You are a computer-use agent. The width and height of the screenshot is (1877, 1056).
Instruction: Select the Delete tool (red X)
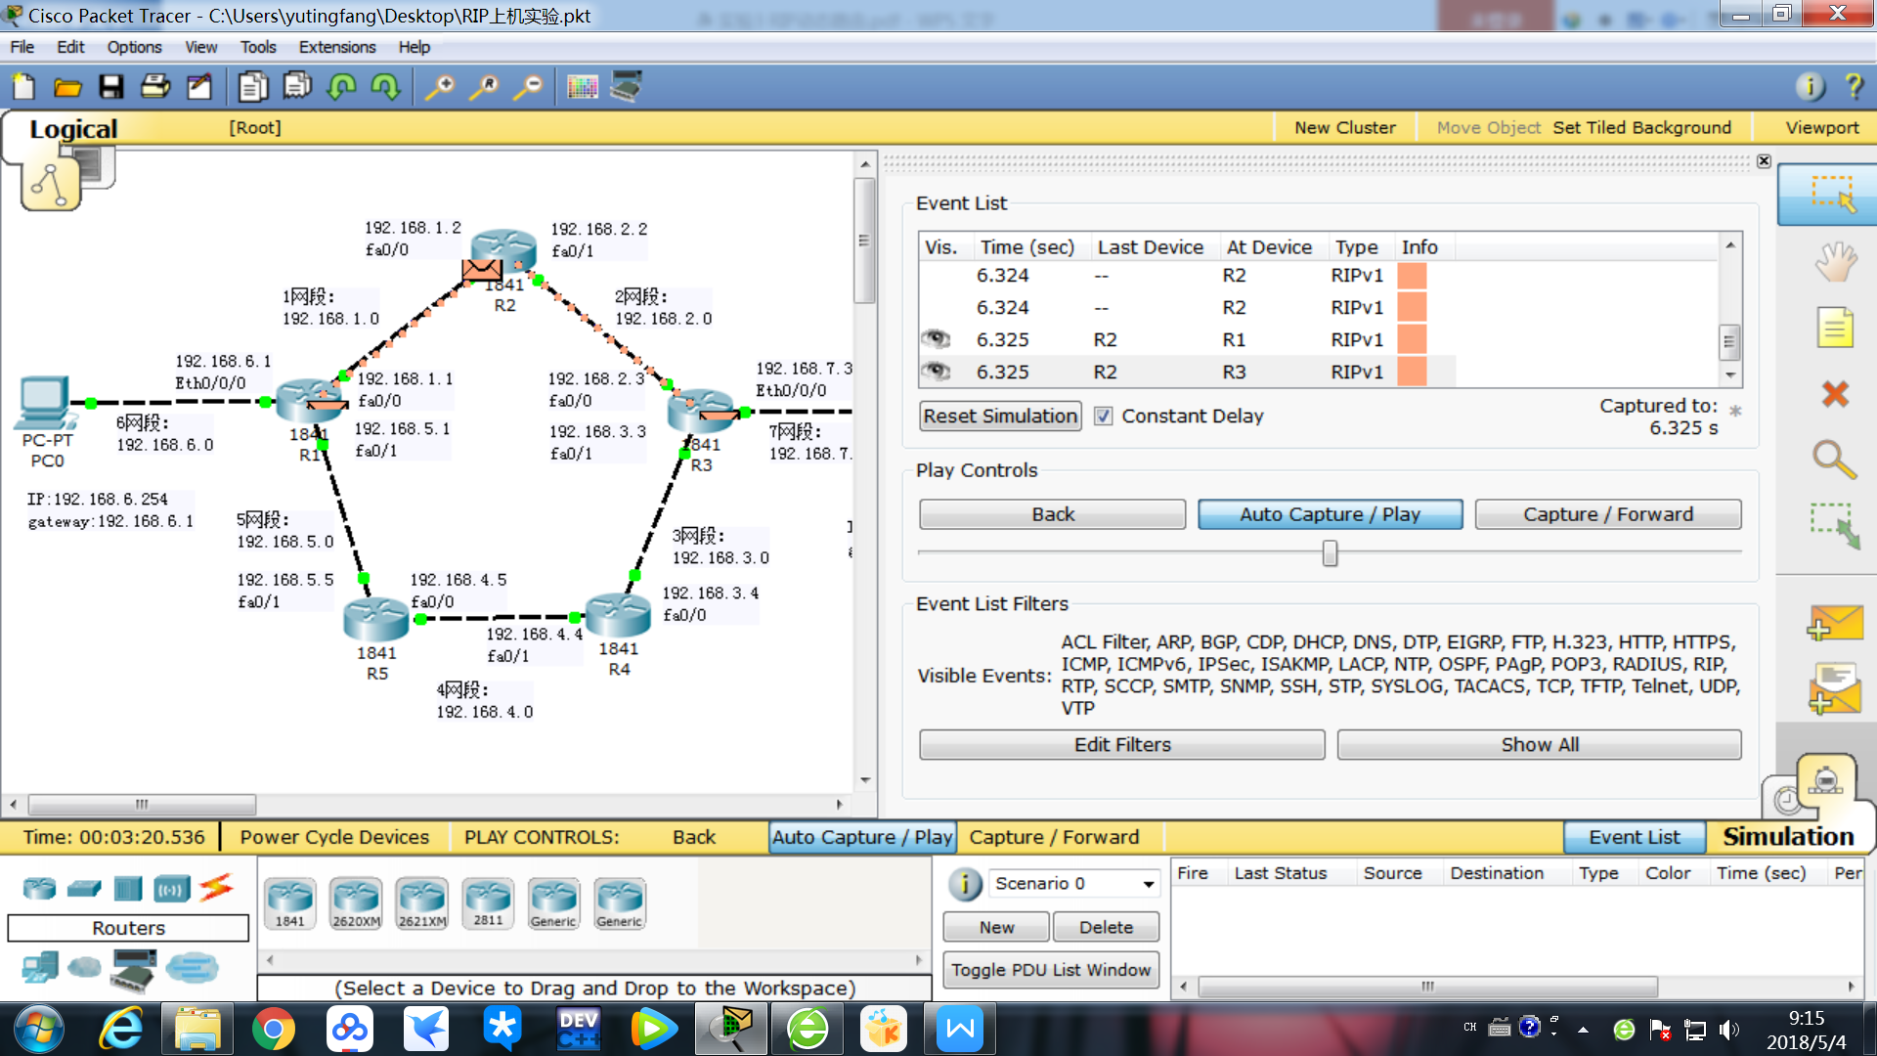coord(1835,394)
